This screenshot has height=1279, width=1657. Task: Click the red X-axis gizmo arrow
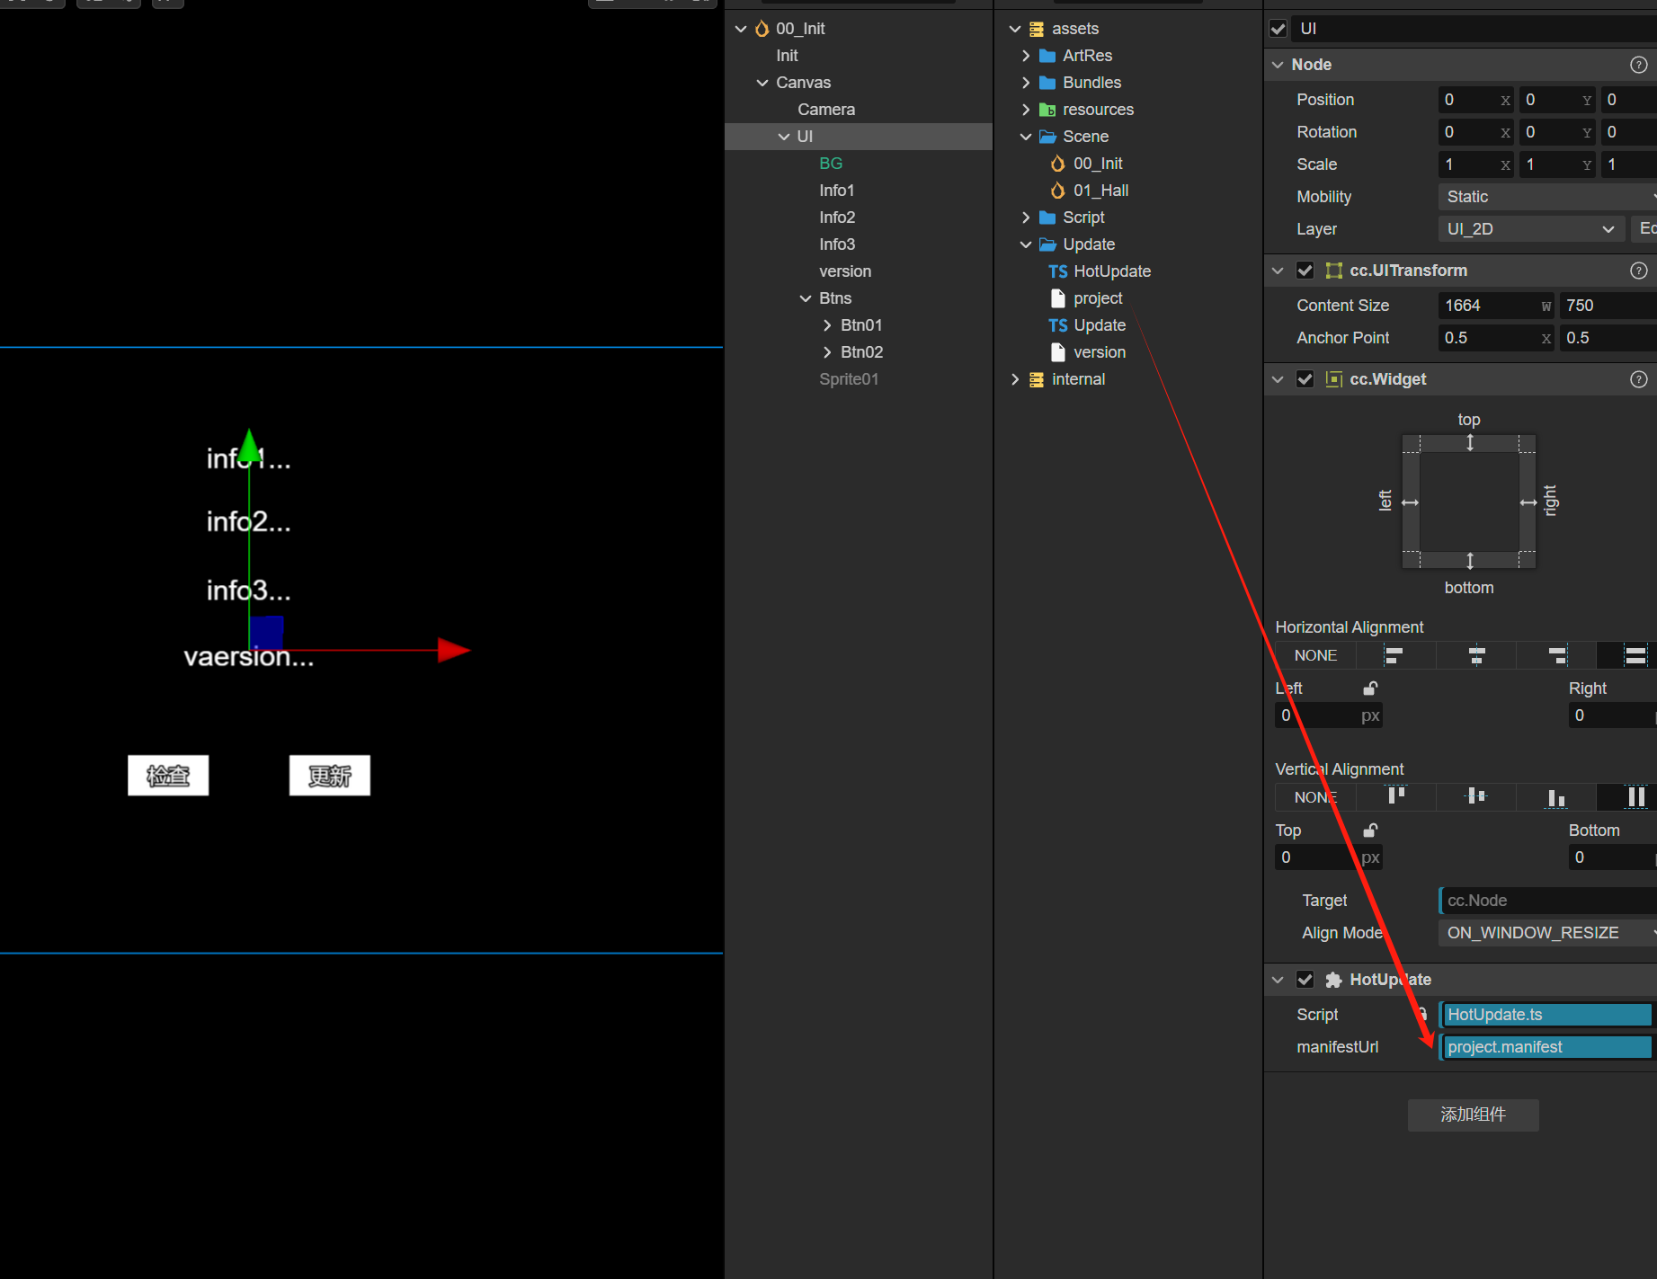point(453,650)
